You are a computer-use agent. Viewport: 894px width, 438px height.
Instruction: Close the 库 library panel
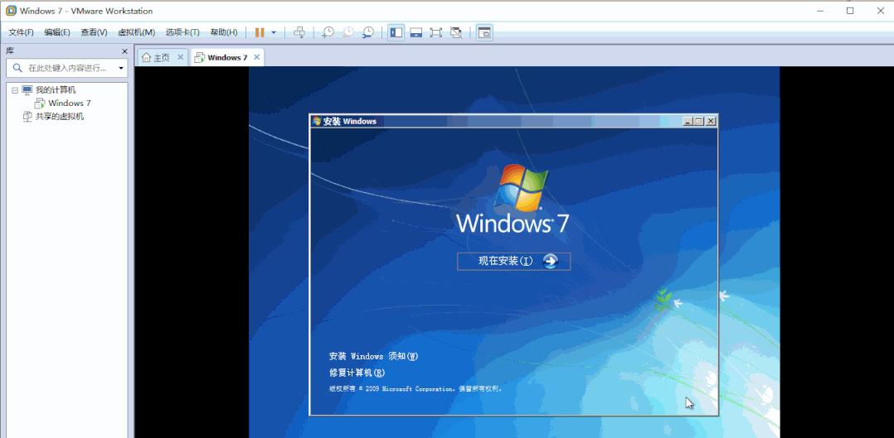tap(125, 51)
